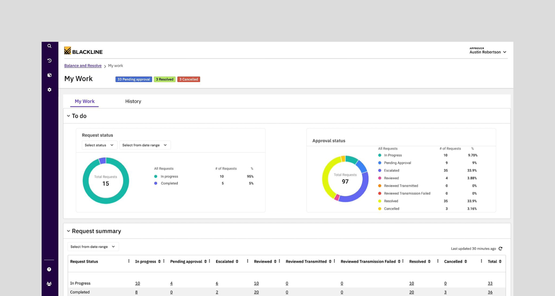Sort table by Escalated column

point(237,262)
